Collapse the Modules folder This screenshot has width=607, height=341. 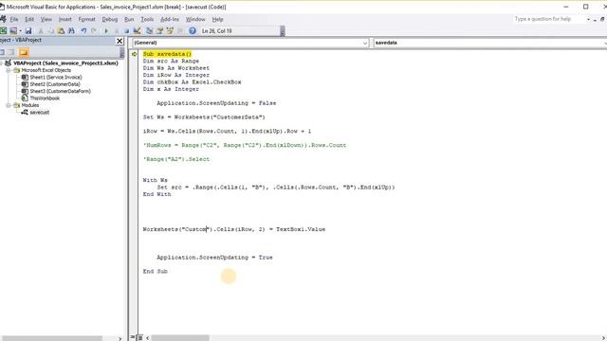[9, 105]
